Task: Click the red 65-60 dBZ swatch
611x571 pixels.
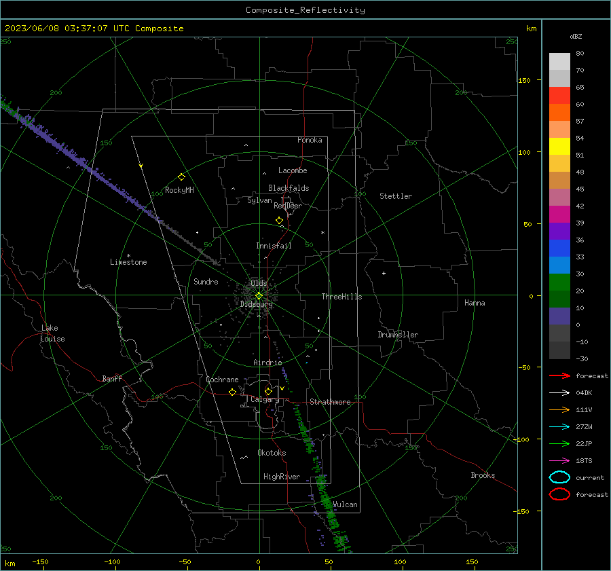Action: (559, 96)
